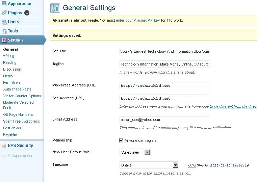Open the Writing settings submenu
This screenshot has width=257, height=182.
coord(9,56)
